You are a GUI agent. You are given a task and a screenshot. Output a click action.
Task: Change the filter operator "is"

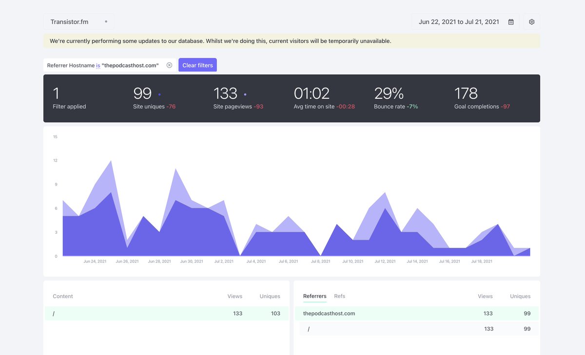click(x=98, y=65)
